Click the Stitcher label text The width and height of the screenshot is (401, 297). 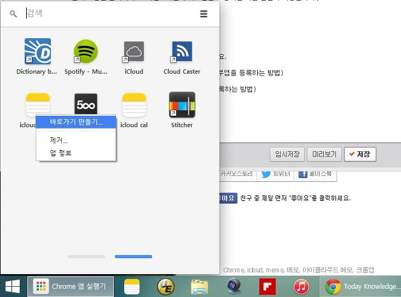click(x=182, y=125)
